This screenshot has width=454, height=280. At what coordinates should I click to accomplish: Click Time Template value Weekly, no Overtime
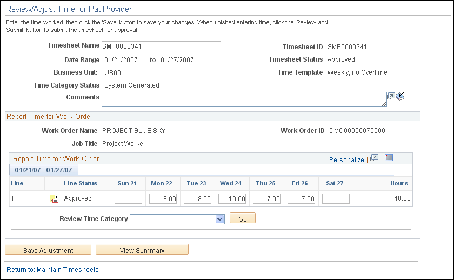357,72
